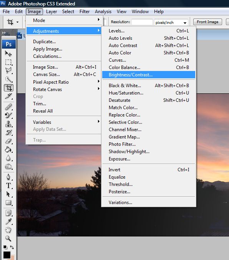
Task: Select the Zoom tool
Action: point(8,238)
